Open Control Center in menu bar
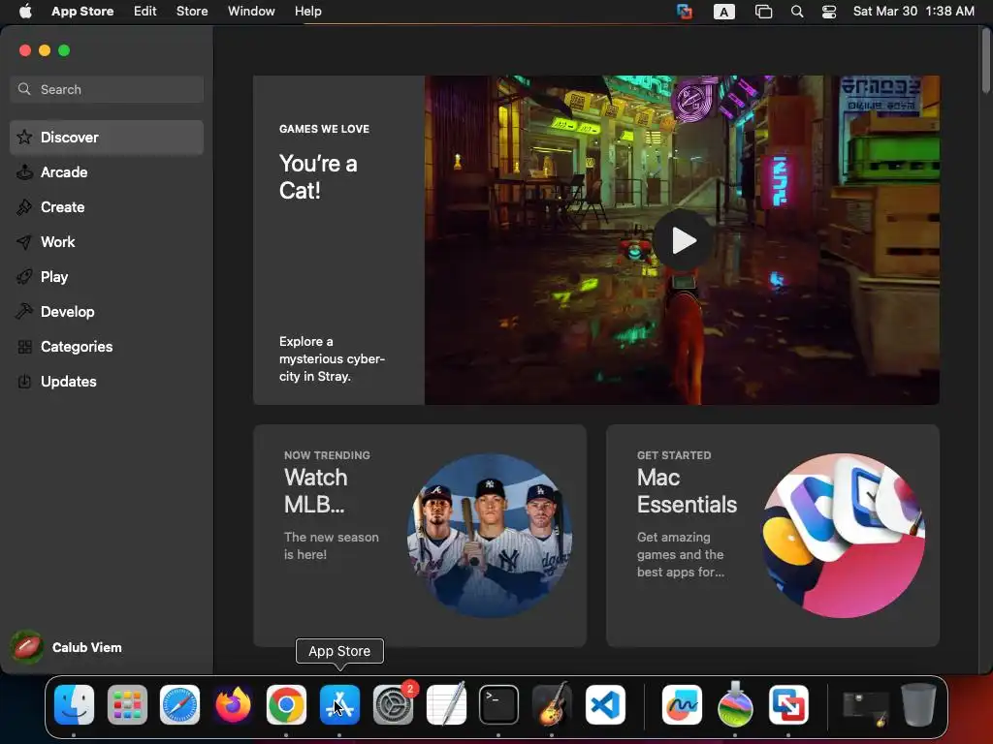 [x=829, y=12]
